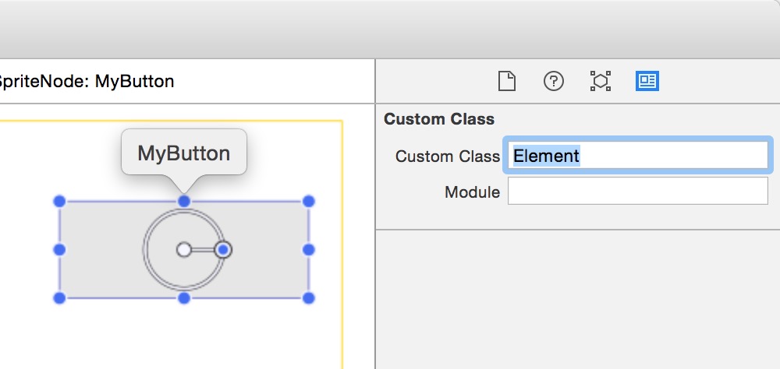The image size is (780, 369).
Task: Click the blue rotation handle on circle
Action: click(223, 250)
